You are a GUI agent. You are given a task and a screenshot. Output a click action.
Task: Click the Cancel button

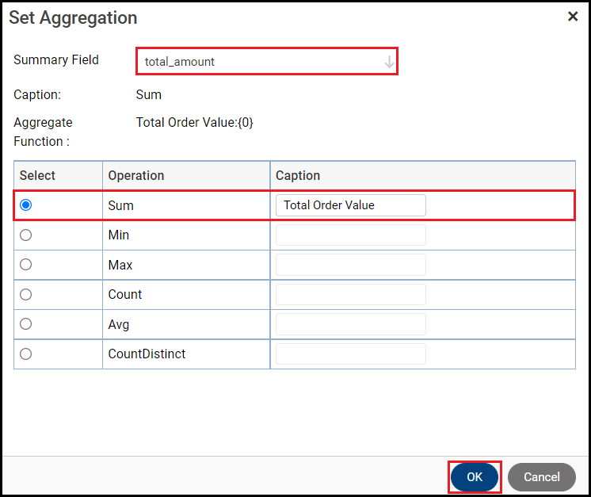point(542,477)
